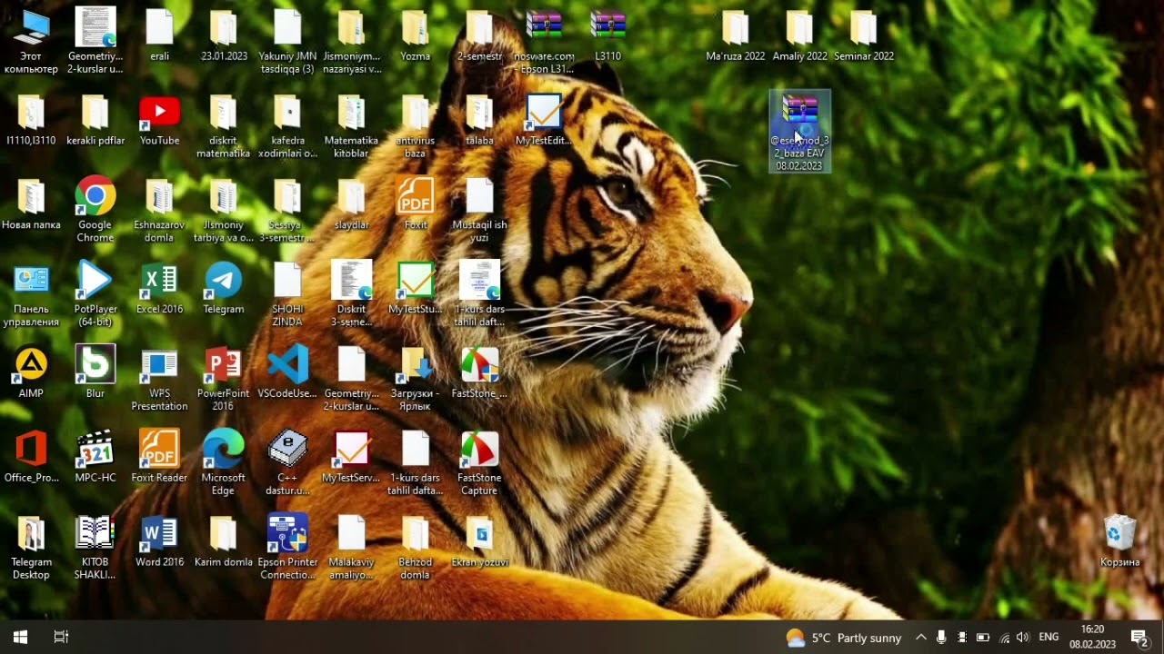Select the nosware.com Epson L31 archive
1164x654 pixels.
[544, 42]
